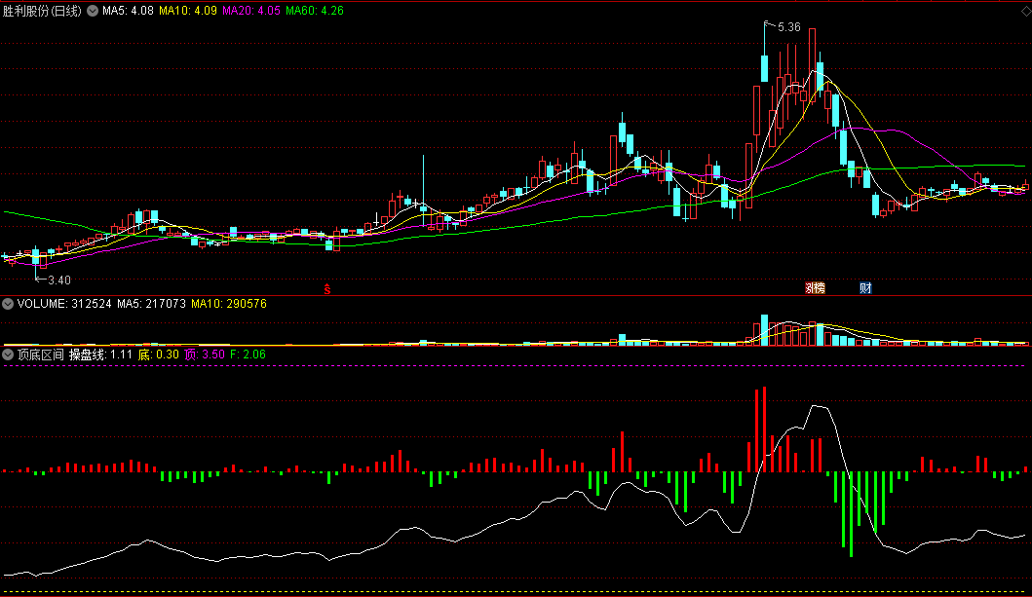
Task: Open the 财 info marker on the chart
Action: (x=865, y=288)
